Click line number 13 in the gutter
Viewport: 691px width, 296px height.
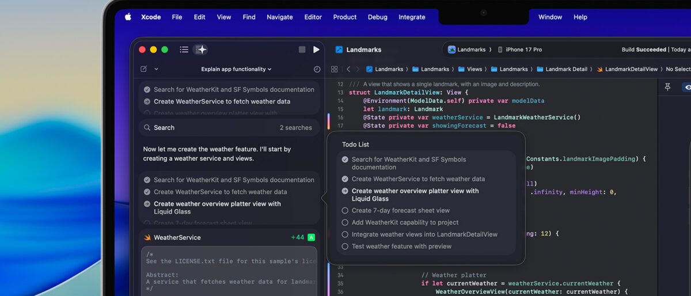(x=340, y=92)
